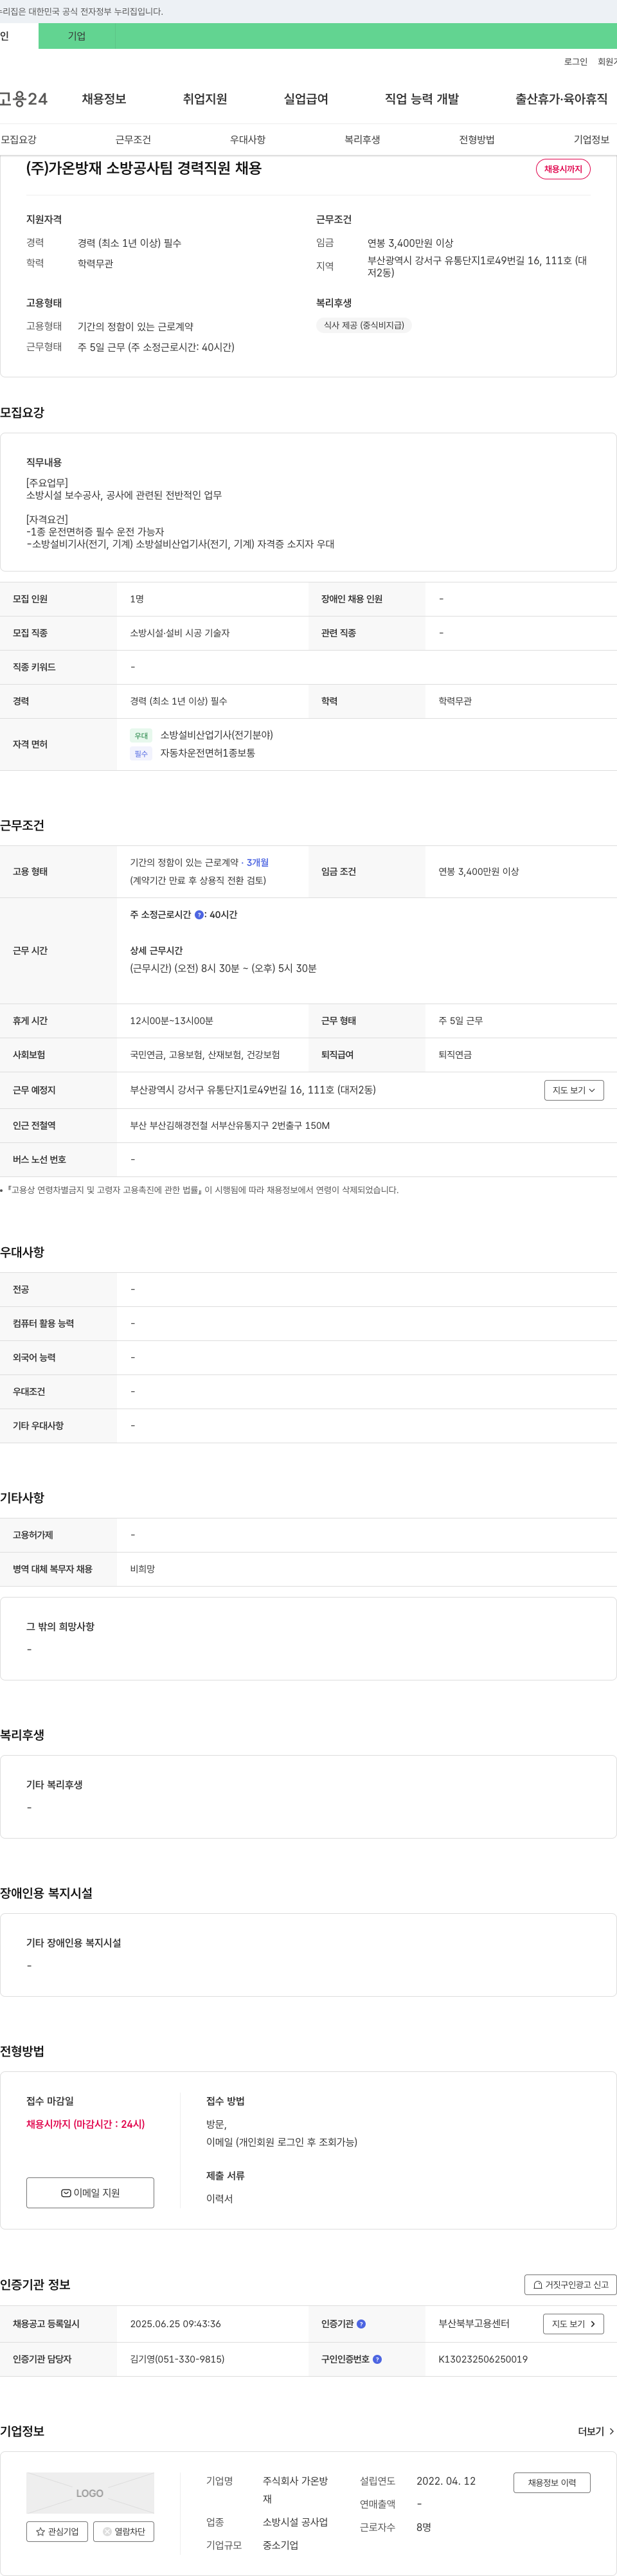Select the company name 주식회사 가온방재

(295, 2490)
